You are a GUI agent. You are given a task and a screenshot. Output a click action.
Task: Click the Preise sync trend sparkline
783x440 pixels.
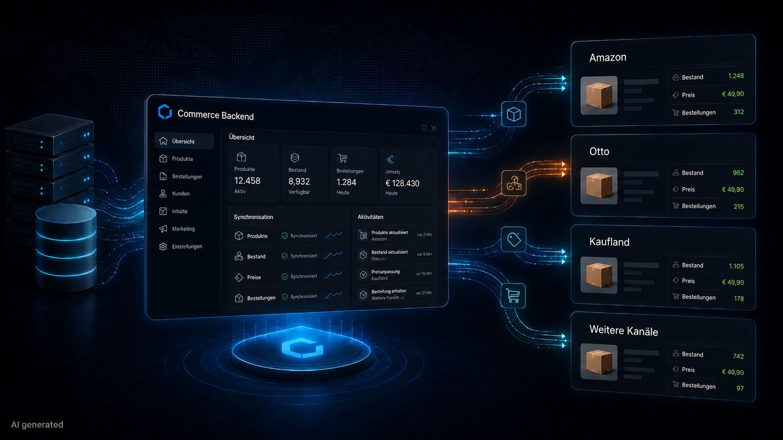click(x=333, y=275)
